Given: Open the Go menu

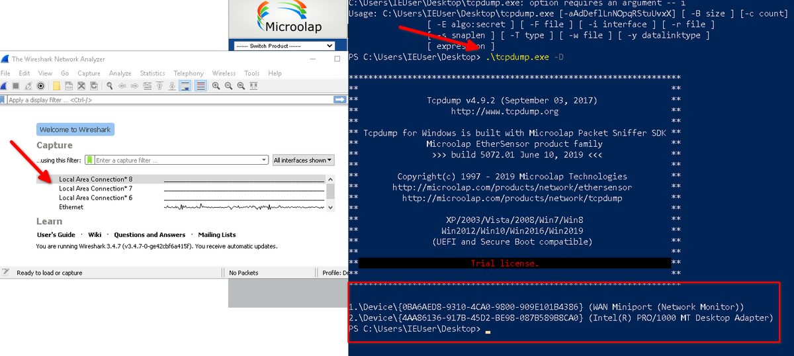Looking at the screenshot, I should pyautogui.click(x=65, y=73).
